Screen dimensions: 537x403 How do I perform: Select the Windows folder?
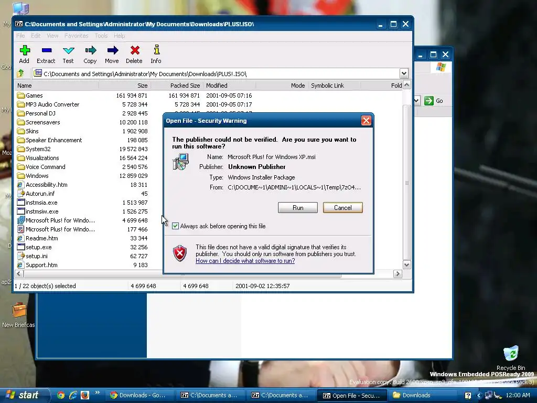pos(33,176)
